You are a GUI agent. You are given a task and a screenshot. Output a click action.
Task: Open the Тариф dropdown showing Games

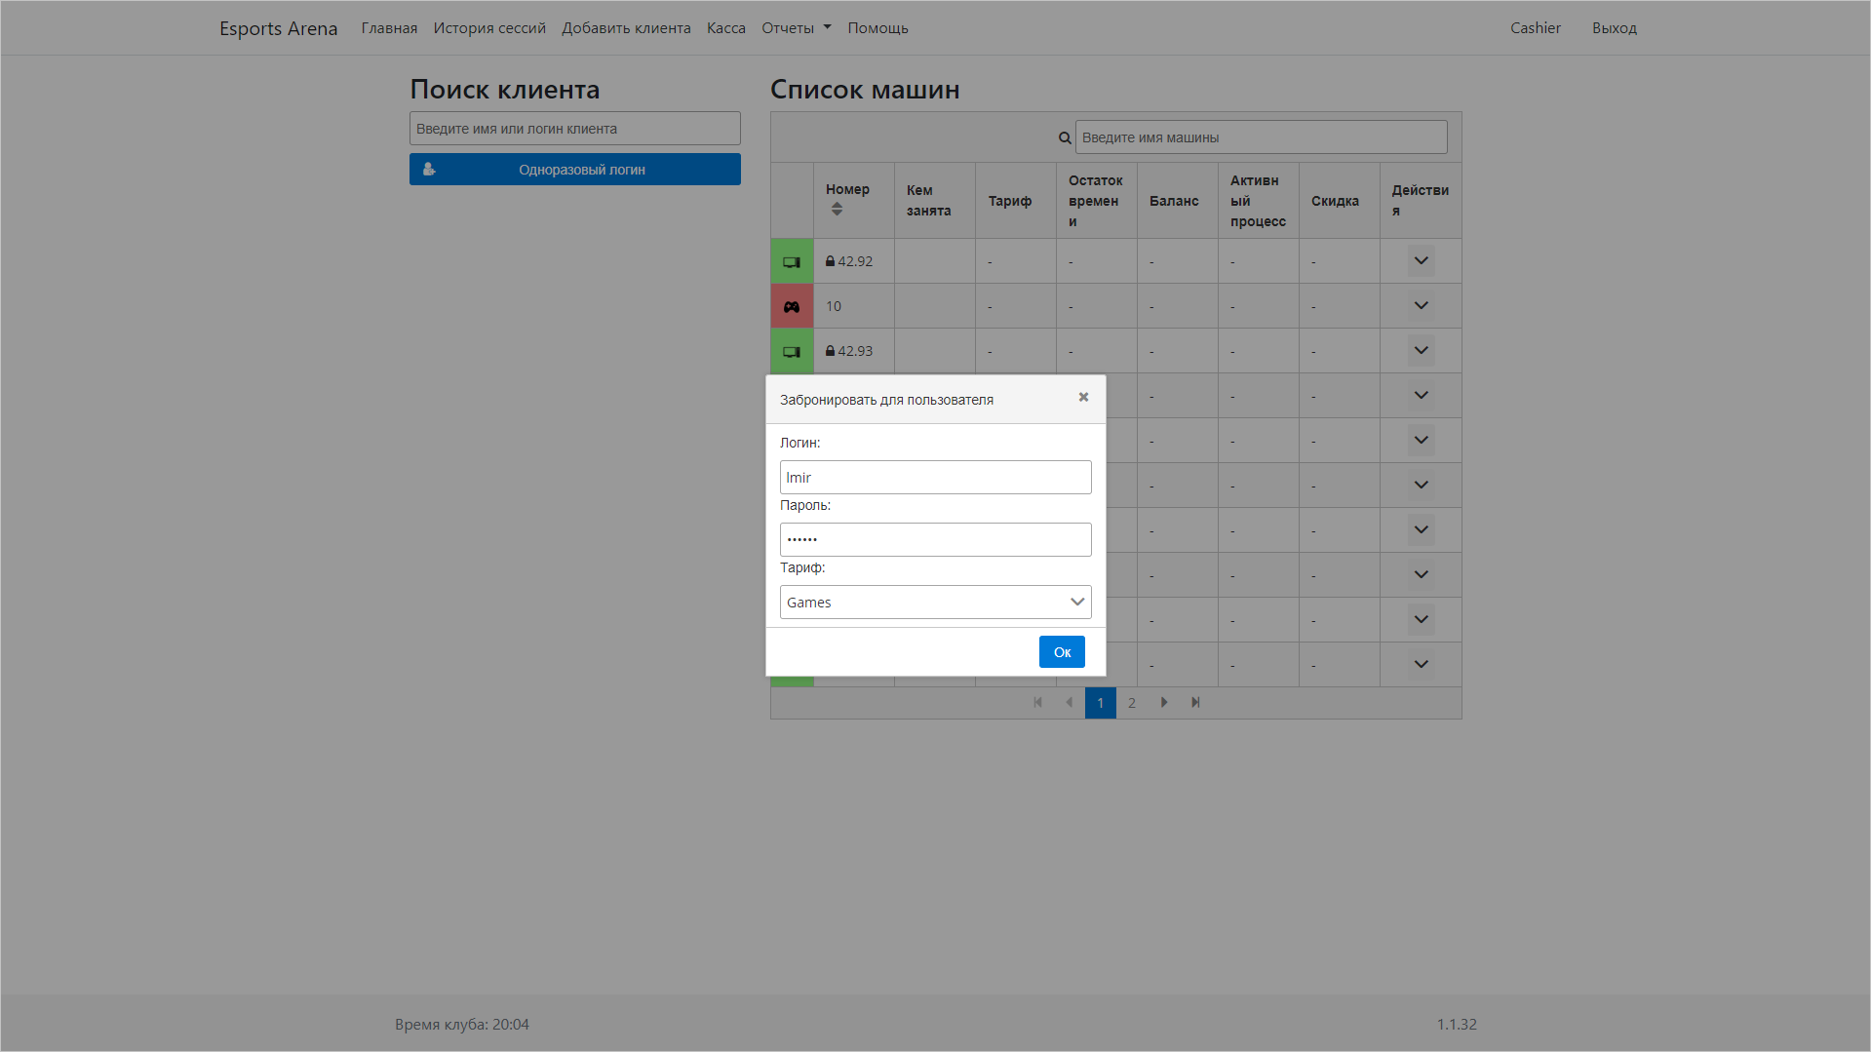point(935,602)
